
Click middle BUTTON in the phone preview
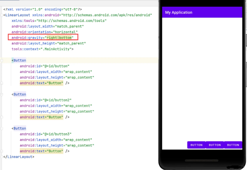[215, 145]
